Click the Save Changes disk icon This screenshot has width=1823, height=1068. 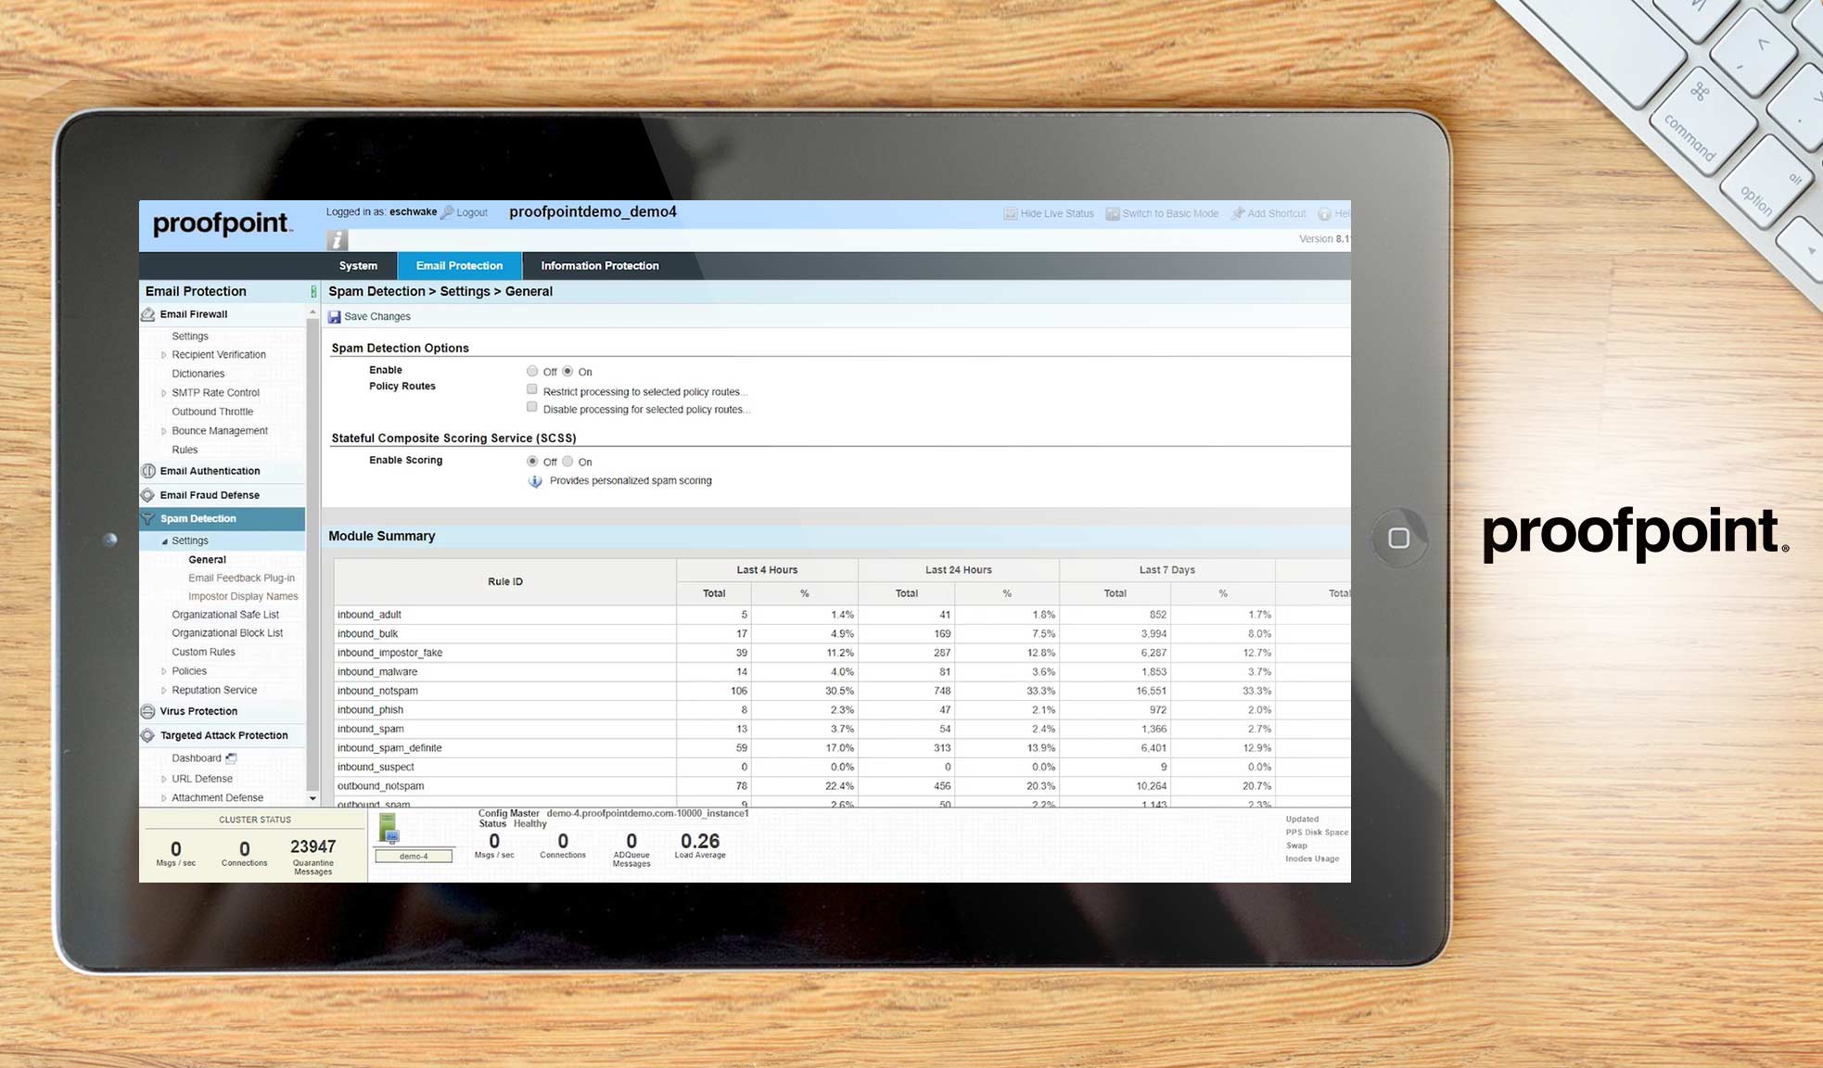335,317
